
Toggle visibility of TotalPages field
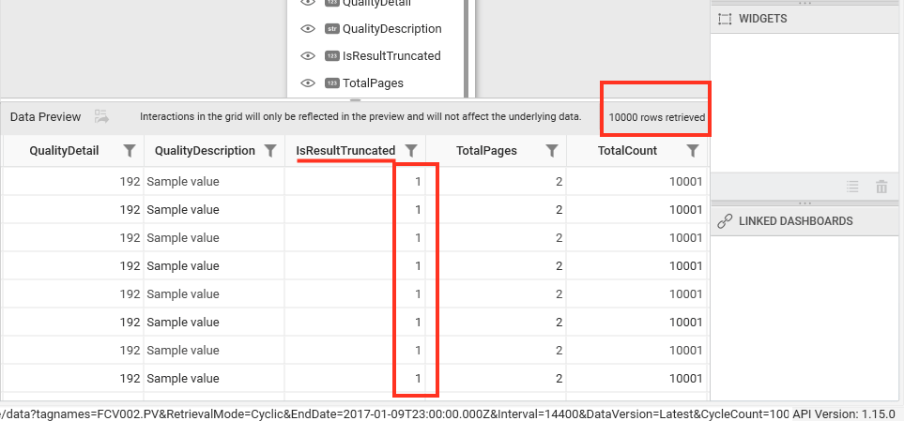coord(309,83)
